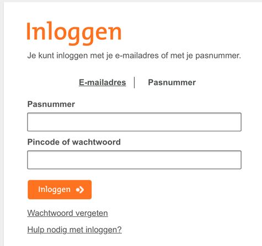Open the Hulp nodig met inloggen? link
The height and width of the screenshot is (246, 262).
click(x=74, y=230)
